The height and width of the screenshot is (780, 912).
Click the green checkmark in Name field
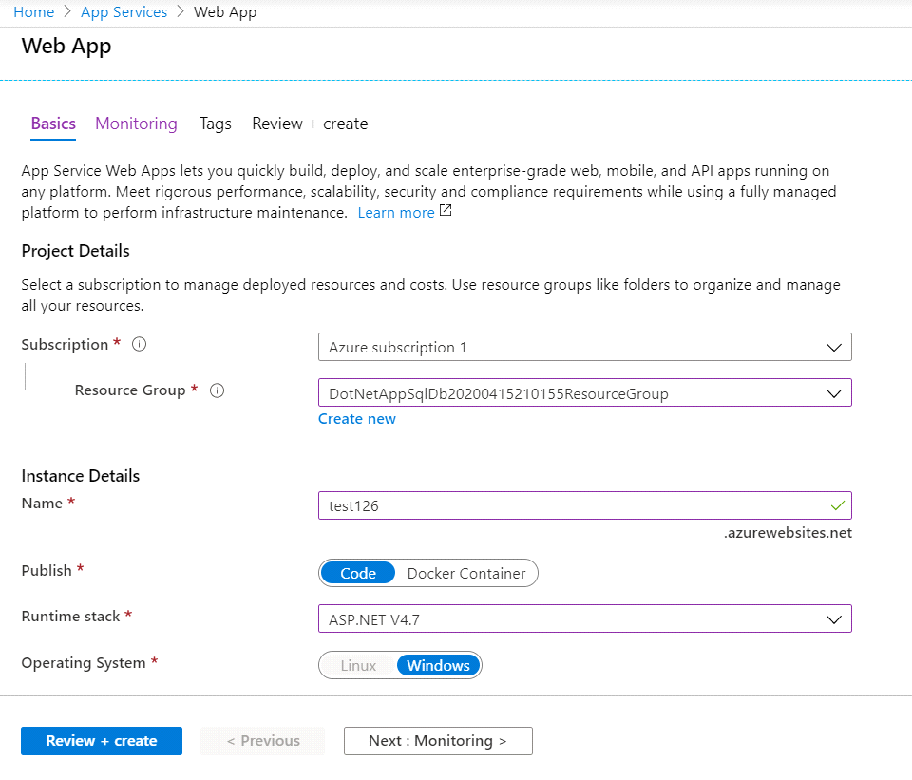tap(837, 505)
